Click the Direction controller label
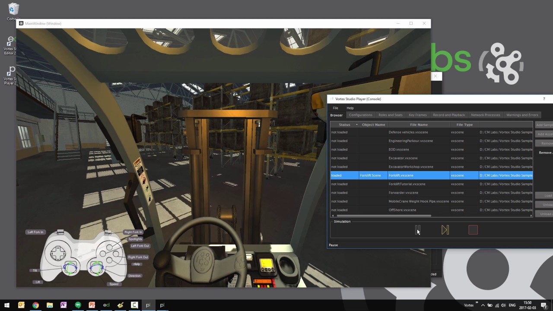This screenshot has width=553, height=311. point(134,276)
